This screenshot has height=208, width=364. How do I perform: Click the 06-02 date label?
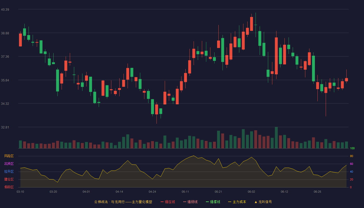[251, 192]
